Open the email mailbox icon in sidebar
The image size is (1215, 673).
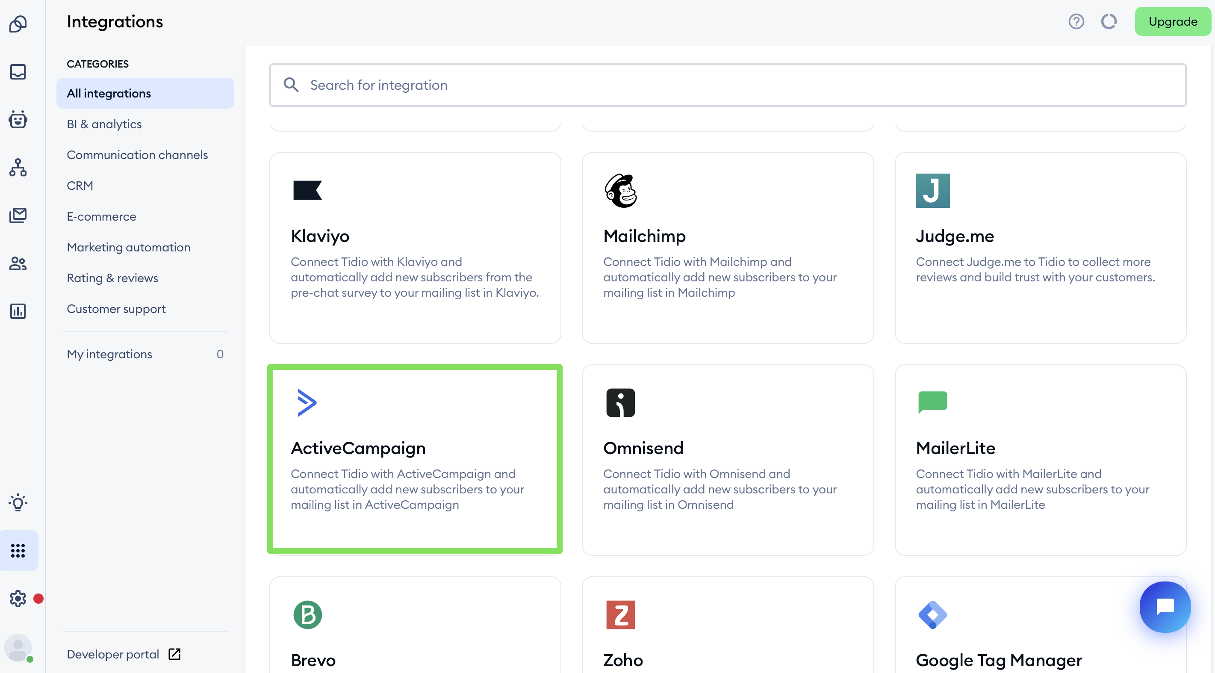click(x=18, y=215)
